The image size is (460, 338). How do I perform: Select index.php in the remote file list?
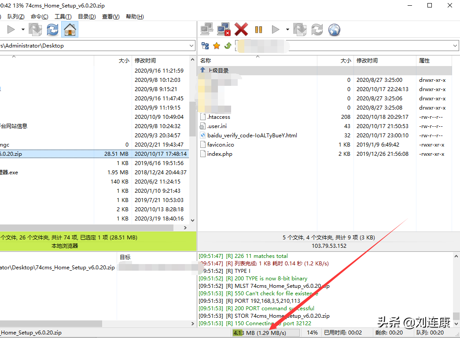[220, 154]
